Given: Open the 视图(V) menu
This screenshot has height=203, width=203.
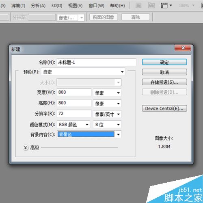Looking at the screenshot, I should pyautogui.click(x=76, y=6).
